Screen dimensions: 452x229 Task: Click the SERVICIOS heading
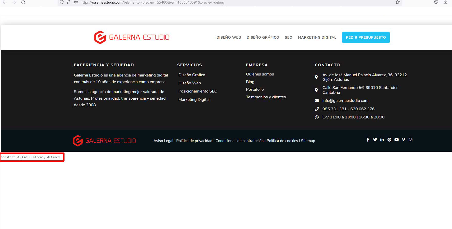click(x=189, y=65)
